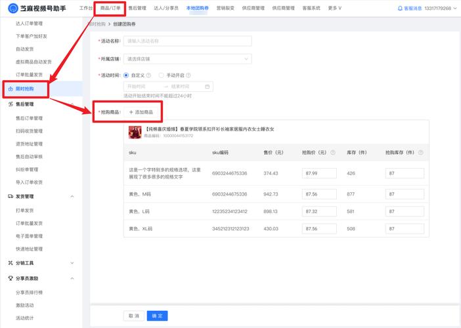Screen dimensions: 461x328
Task: Switch to the 本地团购券 tab
Action: [198, 9]
